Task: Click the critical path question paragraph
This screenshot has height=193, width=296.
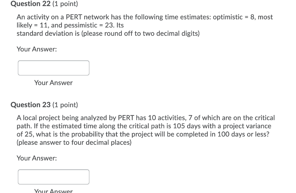Action: click(145, 130)
